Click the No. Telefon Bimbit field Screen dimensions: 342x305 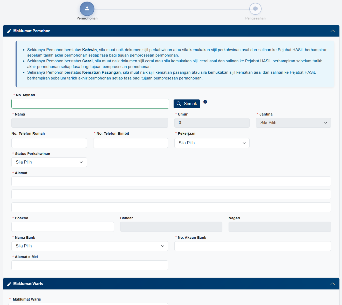[x=130, y=143]
